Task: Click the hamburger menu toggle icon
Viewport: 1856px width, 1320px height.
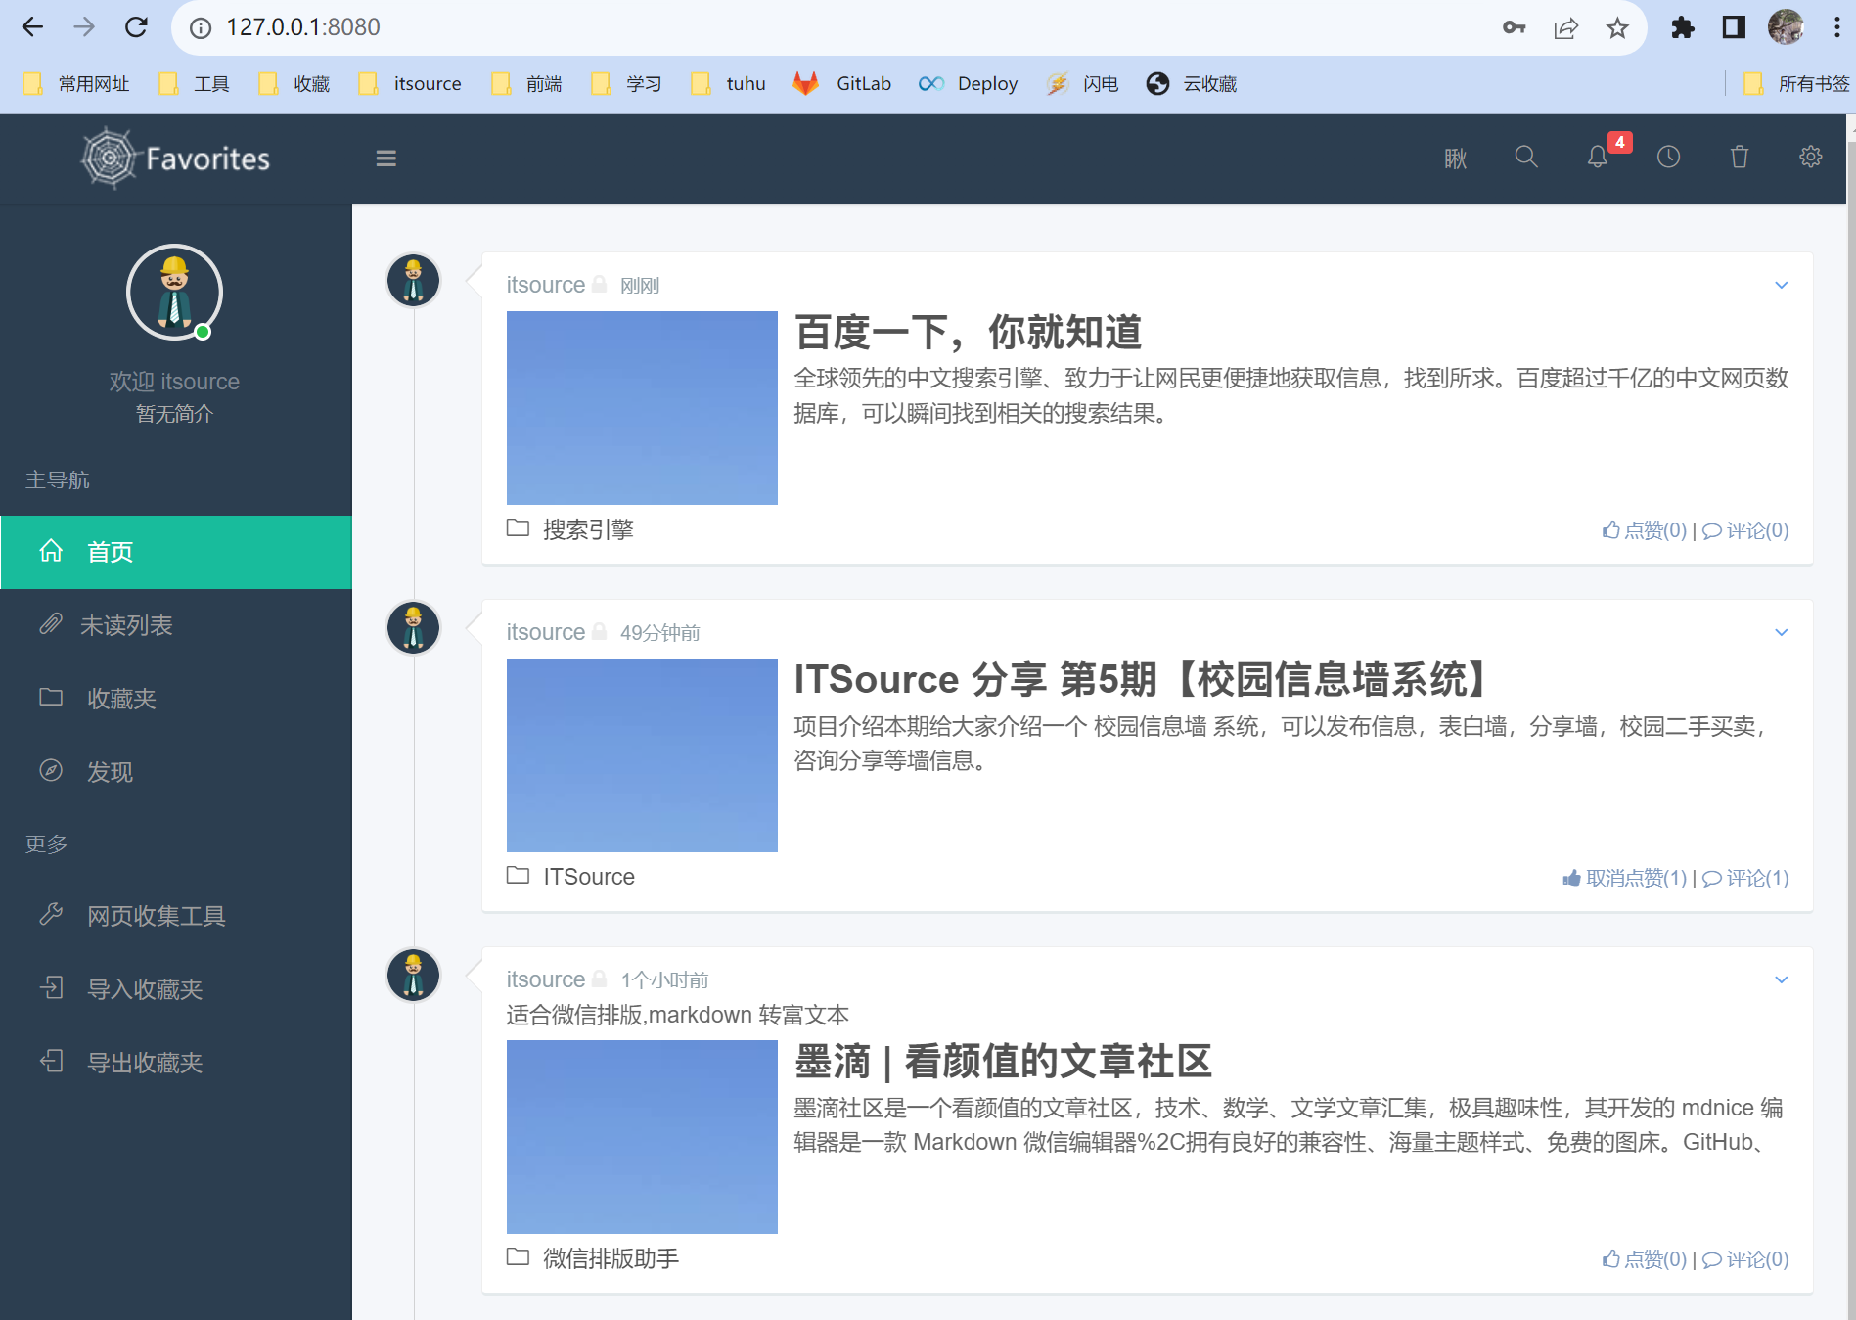Action: tap(386, 159)
